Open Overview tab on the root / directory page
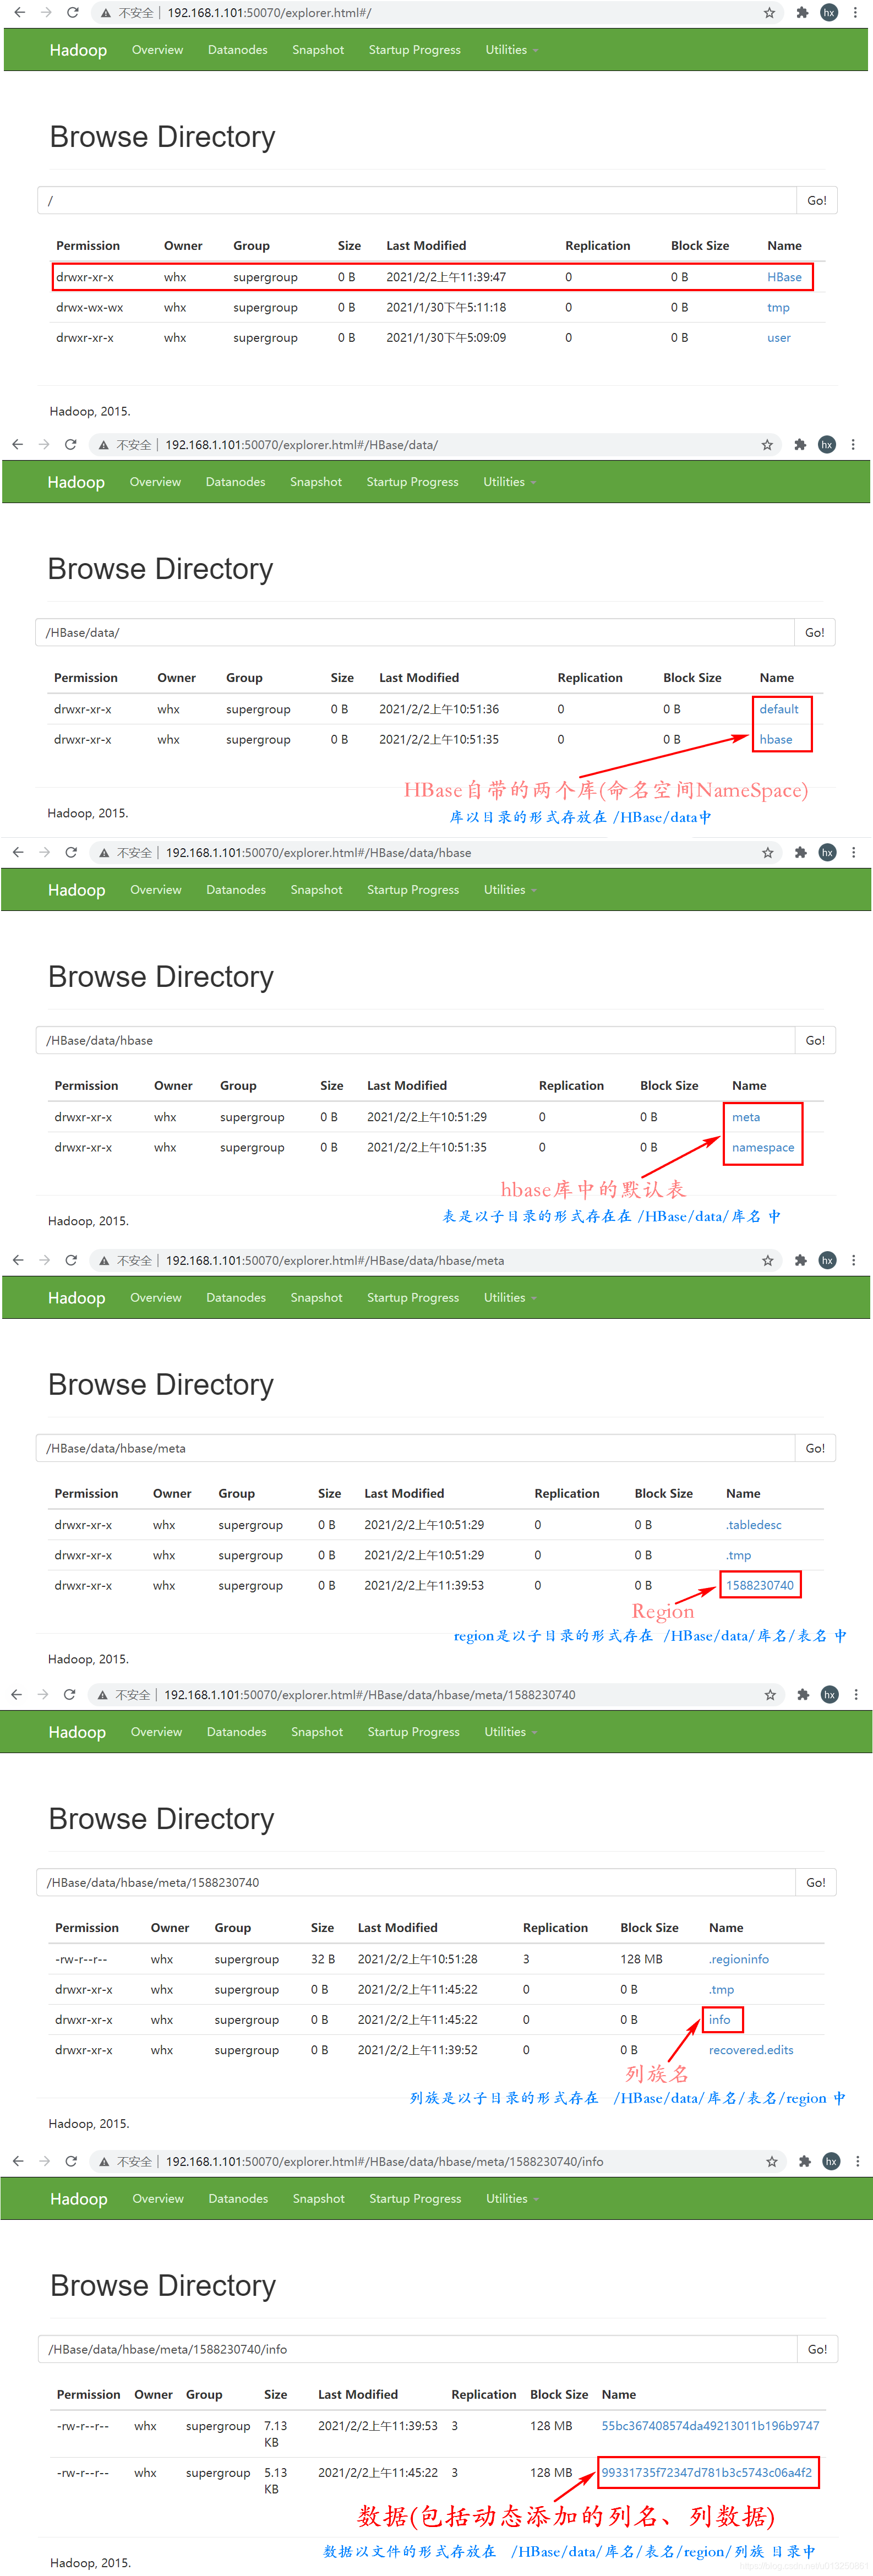This screenshot has width=873, height=2576. tap(158, 50)
